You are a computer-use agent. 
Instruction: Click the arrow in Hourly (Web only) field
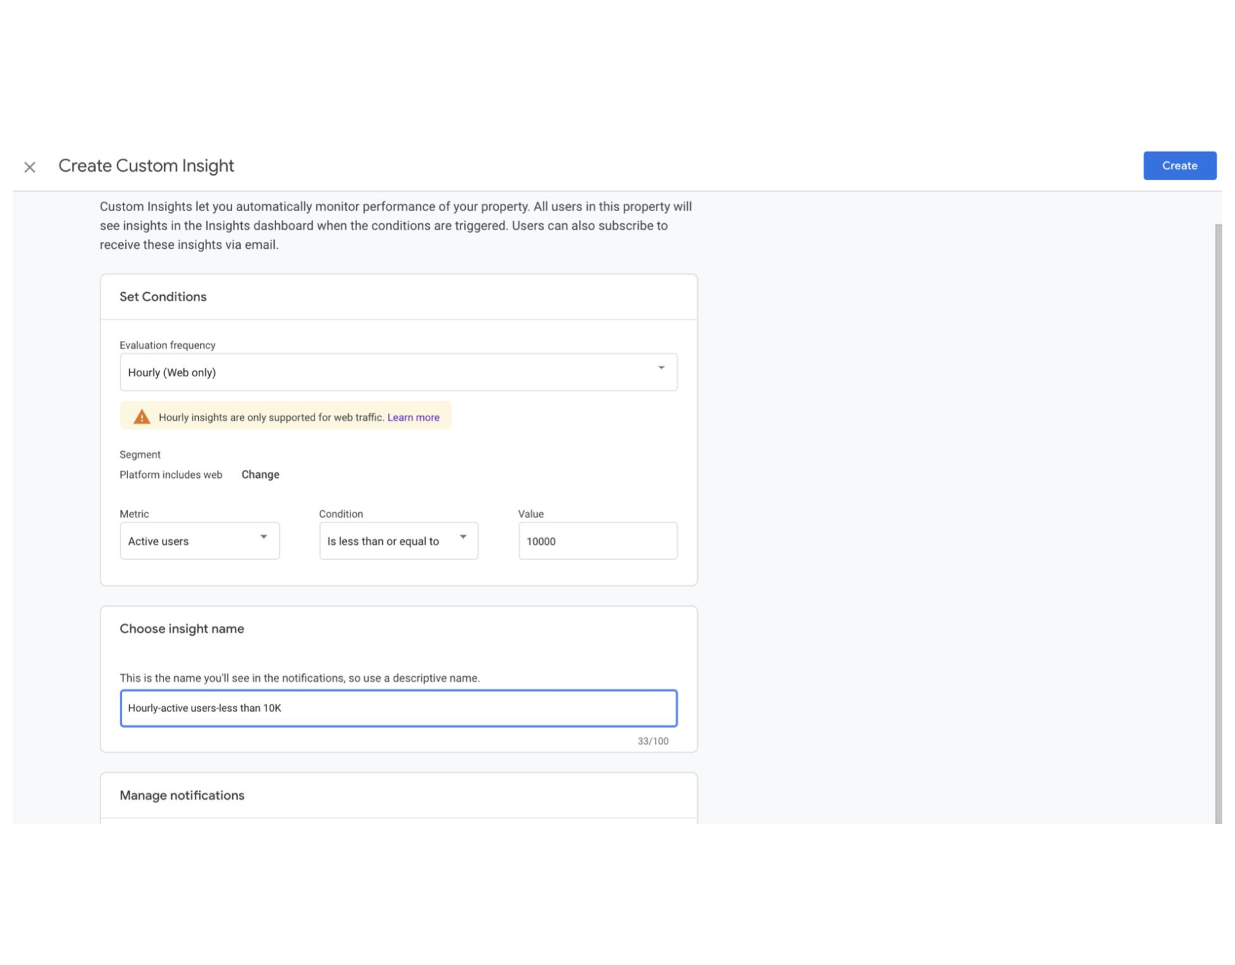point(661,368)
